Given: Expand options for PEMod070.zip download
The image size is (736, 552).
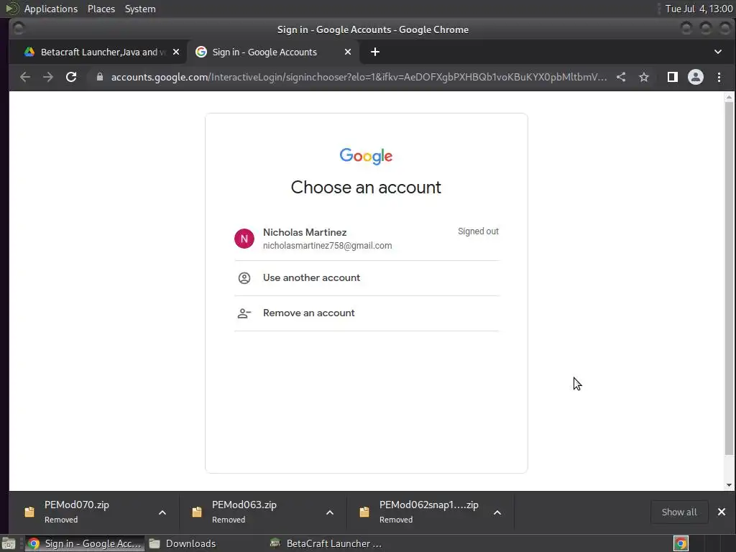Looking at the screenshot, I should (x=162, y=512).
